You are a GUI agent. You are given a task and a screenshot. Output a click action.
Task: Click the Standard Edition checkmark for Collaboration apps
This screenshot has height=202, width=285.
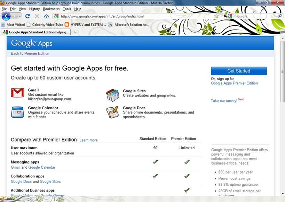(155, 176)
